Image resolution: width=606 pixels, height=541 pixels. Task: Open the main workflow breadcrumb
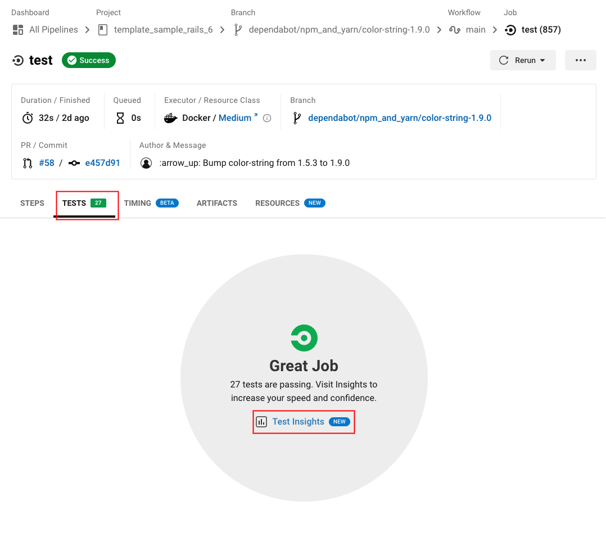[476, 30]
